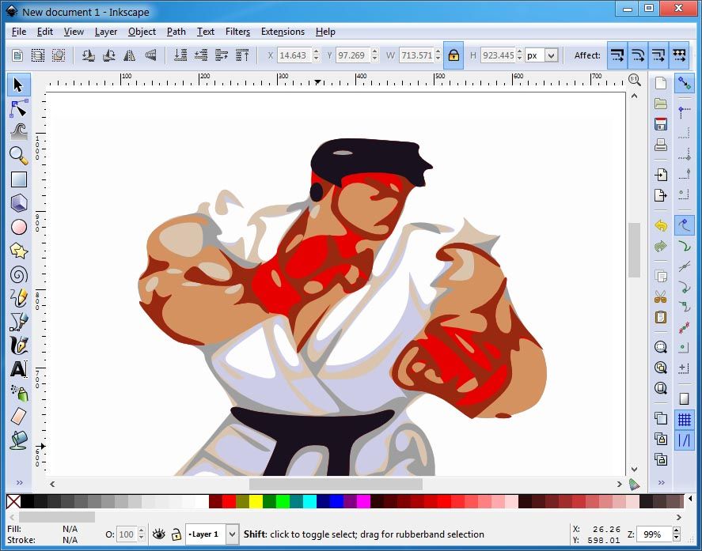Select the Calligraphy tool
The image size is (702, 551).
[x=18, y=345]
